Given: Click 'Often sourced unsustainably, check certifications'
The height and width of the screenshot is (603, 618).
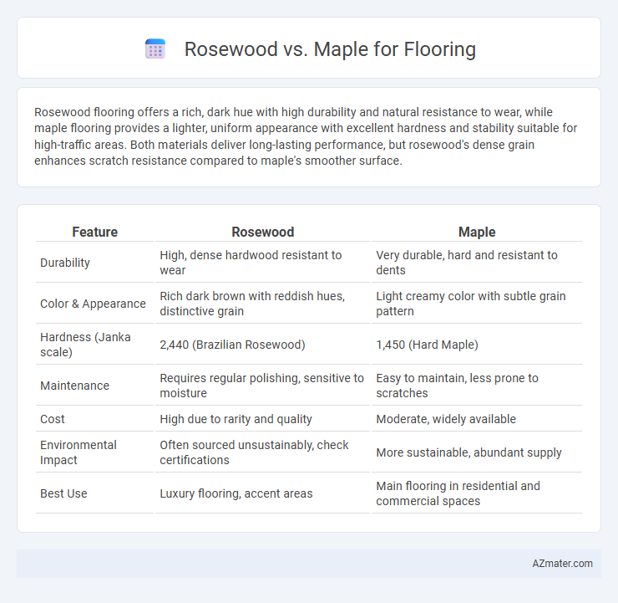Looking at the screenshot, I should [254, 452].
